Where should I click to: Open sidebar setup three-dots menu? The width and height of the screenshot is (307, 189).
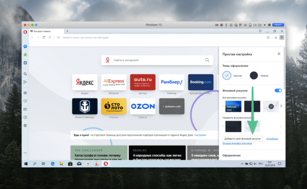coord(25,153)
